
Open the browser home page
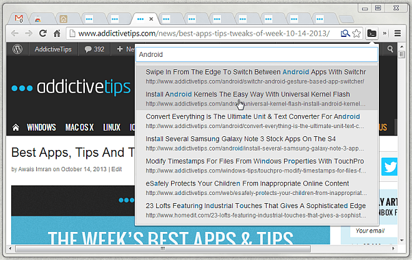(x=57, y=33)
